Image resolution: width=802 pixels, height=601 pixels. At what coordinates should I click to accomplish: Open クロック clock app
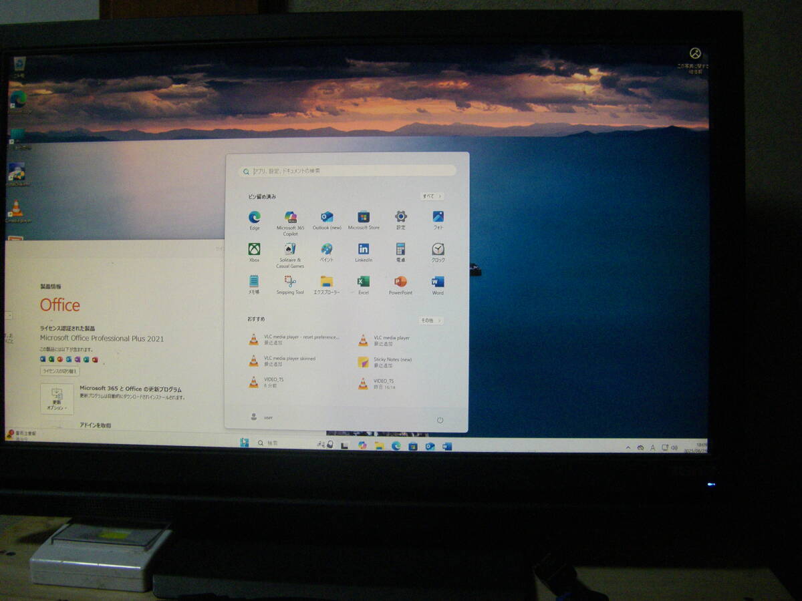click(x=438, y=252)
